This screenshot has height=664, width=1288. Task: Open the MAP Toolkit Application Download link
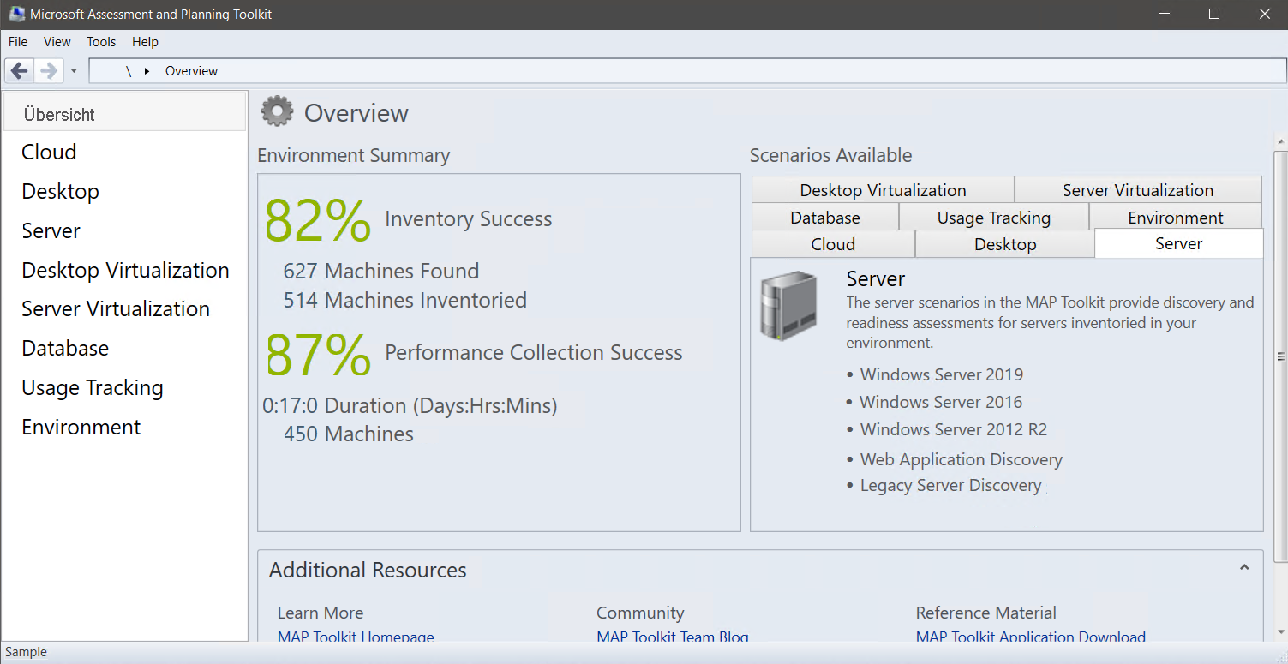pos(1031,637)
